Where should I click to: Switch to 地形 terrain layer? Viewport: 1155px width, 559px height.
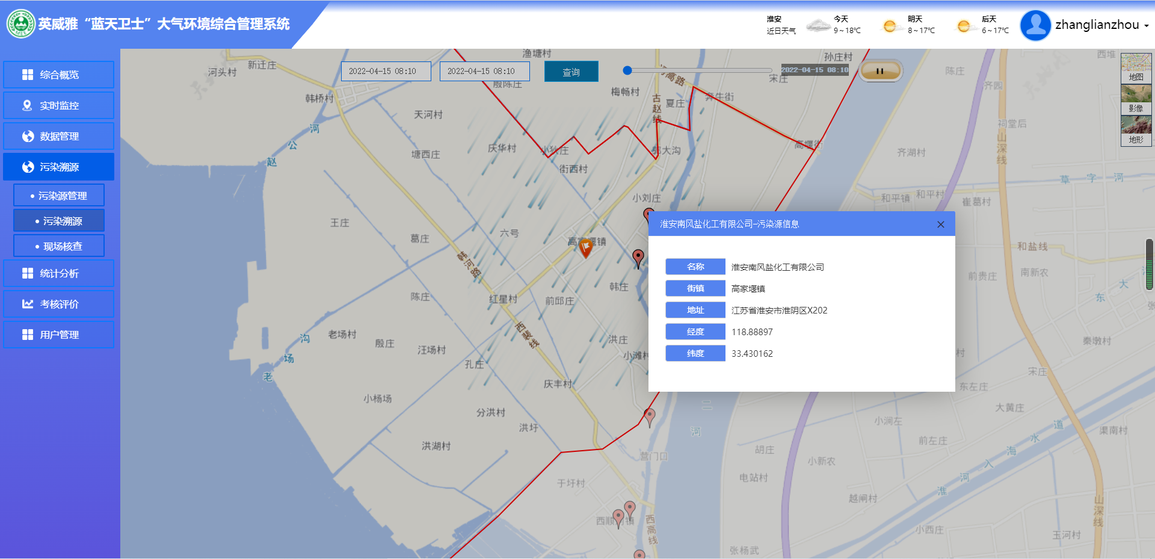click(1136, 131)
